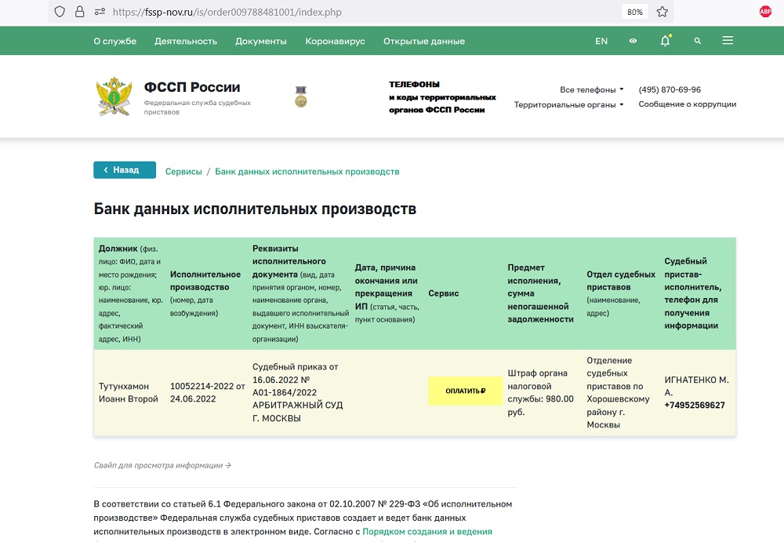Viewport: 784px width, 542px height.
Task: Expand 'Территориальные органы' dropdown
Action: (568, 104)
